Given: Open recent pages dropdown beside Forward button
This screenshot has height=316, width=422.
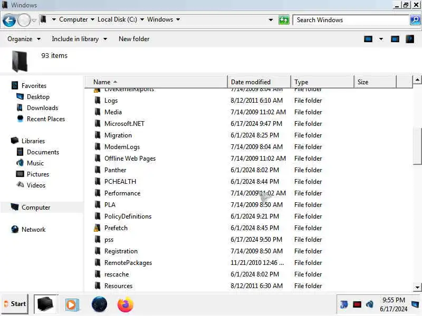Looking at the screenshot, I should click(34, 21).
